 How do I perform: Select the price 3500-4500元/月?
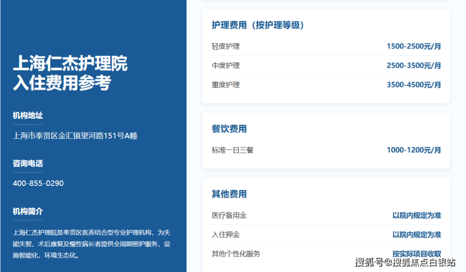click(414, 85)
